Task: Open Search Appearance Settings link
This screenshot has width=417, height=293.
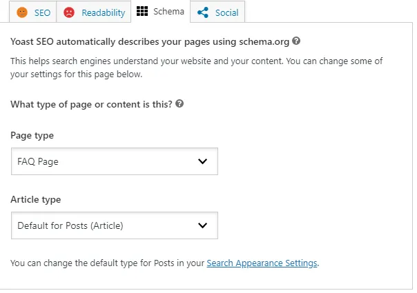Action: [262, 263]
